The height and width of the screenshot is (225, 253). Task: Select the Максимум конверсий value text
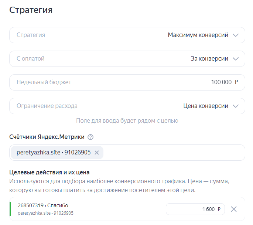tap(198, 35)
